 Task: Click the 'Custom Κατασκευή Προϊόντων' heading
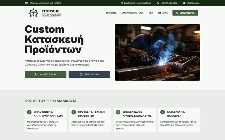(54, 40)
